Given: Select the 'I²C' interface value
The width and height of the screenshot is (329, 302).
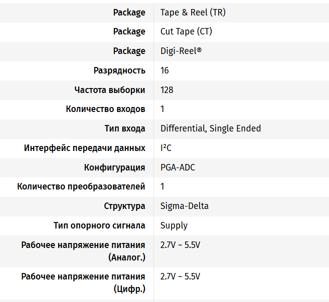Looking at the screenshot, I should [166, 148].
